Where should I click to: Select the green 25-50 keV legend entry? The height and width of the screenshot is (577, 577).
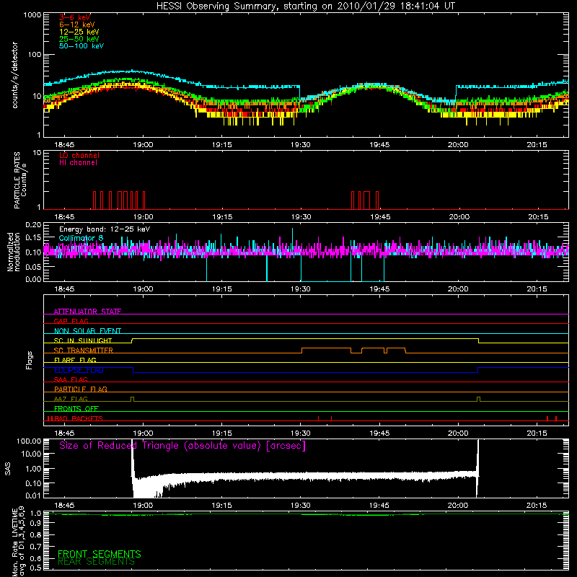coord(79,39)
